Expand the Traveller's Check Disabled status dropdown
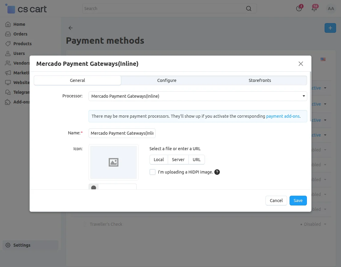This screenshot has height=267, width=341. (x=313, y=224)
